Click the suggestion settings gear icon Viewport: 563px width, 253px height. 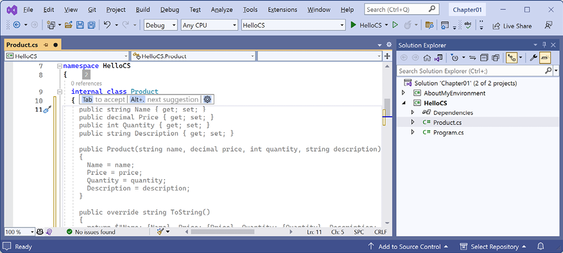click(x=207, y=100)
